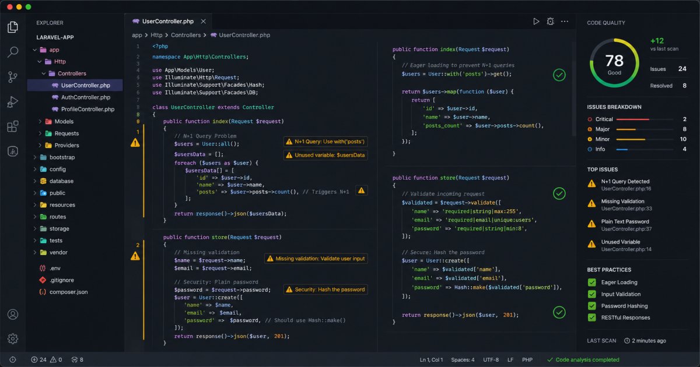Click the Major issues orange bar
The image size is (700, 367).
pyautogui.click(x=626, y=129)
